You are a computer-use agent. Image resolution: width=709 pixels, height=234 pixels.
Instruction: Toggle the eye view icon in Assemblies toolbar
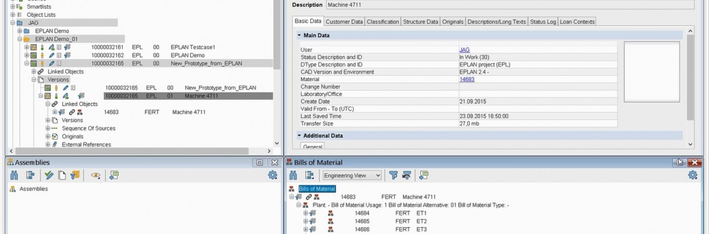point(95,176)
